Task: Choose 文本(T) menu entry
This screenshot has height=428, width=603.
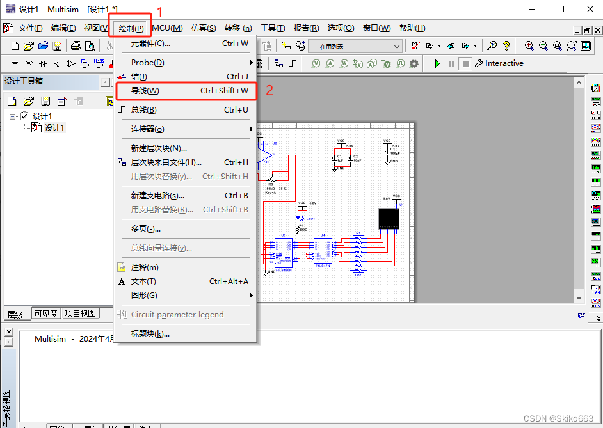Action: (186, 281)
